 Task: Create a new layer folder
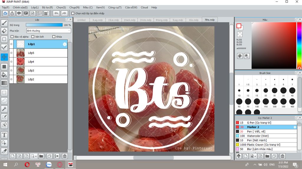click(x=41, y=156)
